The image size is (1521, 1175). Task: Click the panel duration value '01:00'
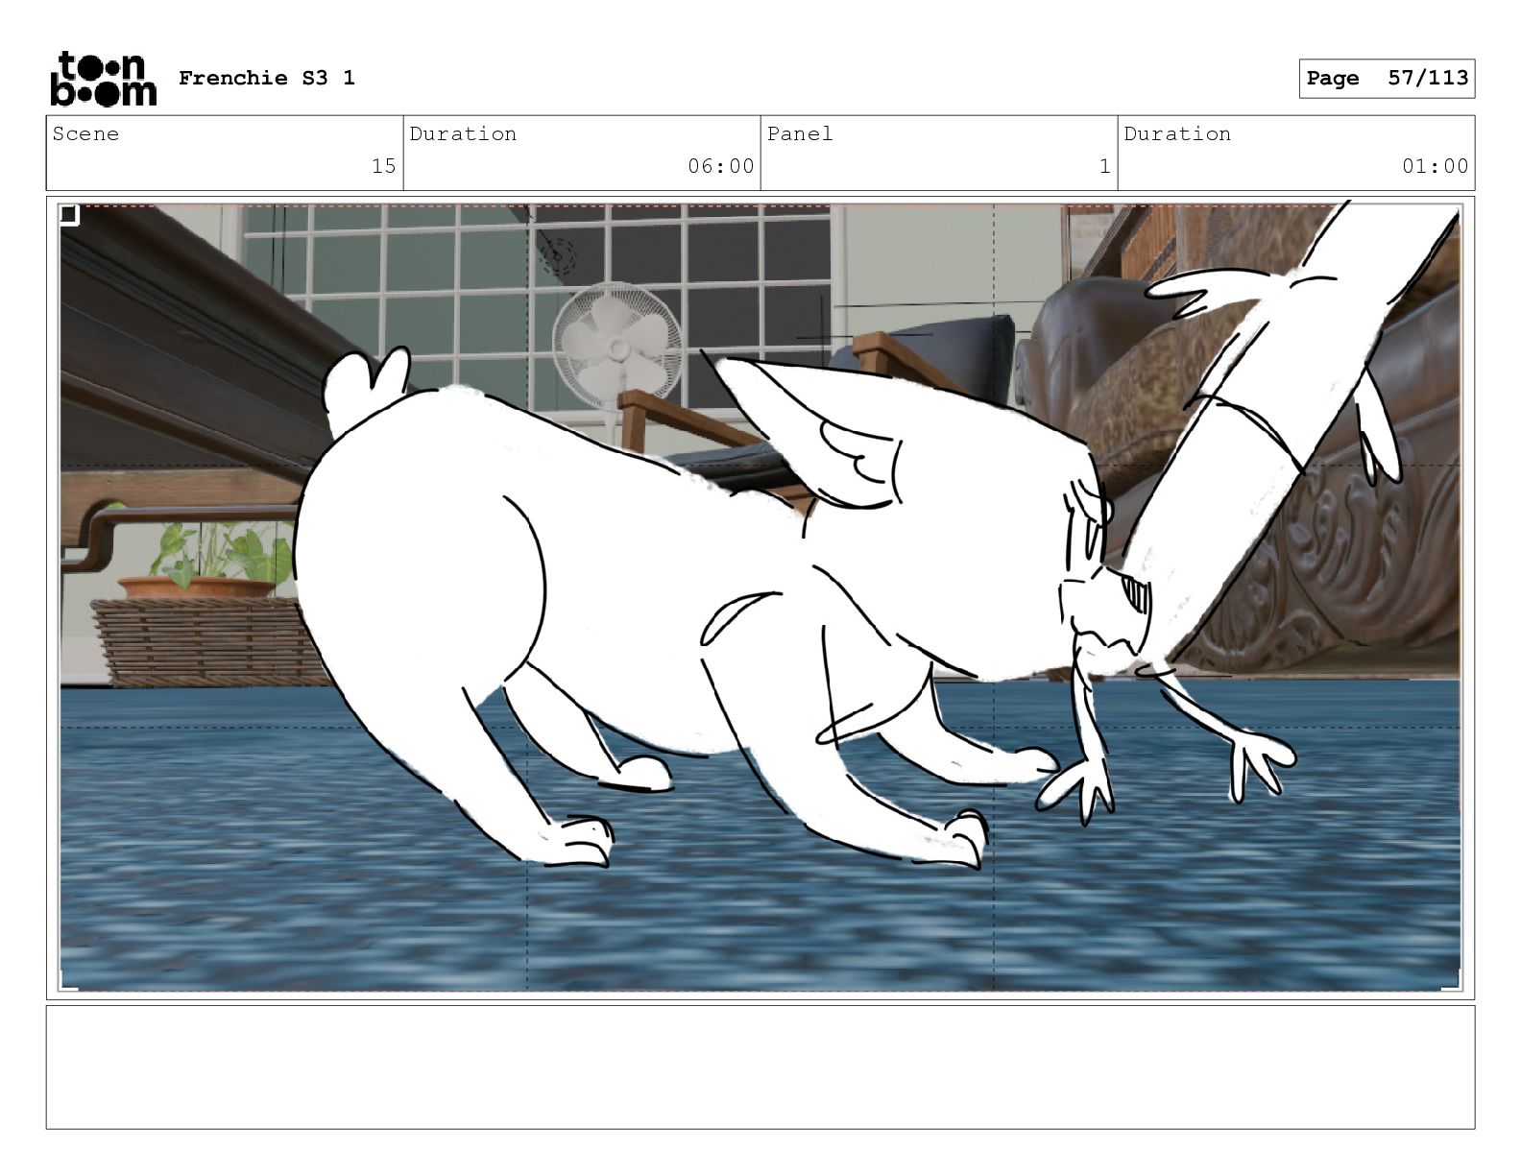(x=1436, y=166)
